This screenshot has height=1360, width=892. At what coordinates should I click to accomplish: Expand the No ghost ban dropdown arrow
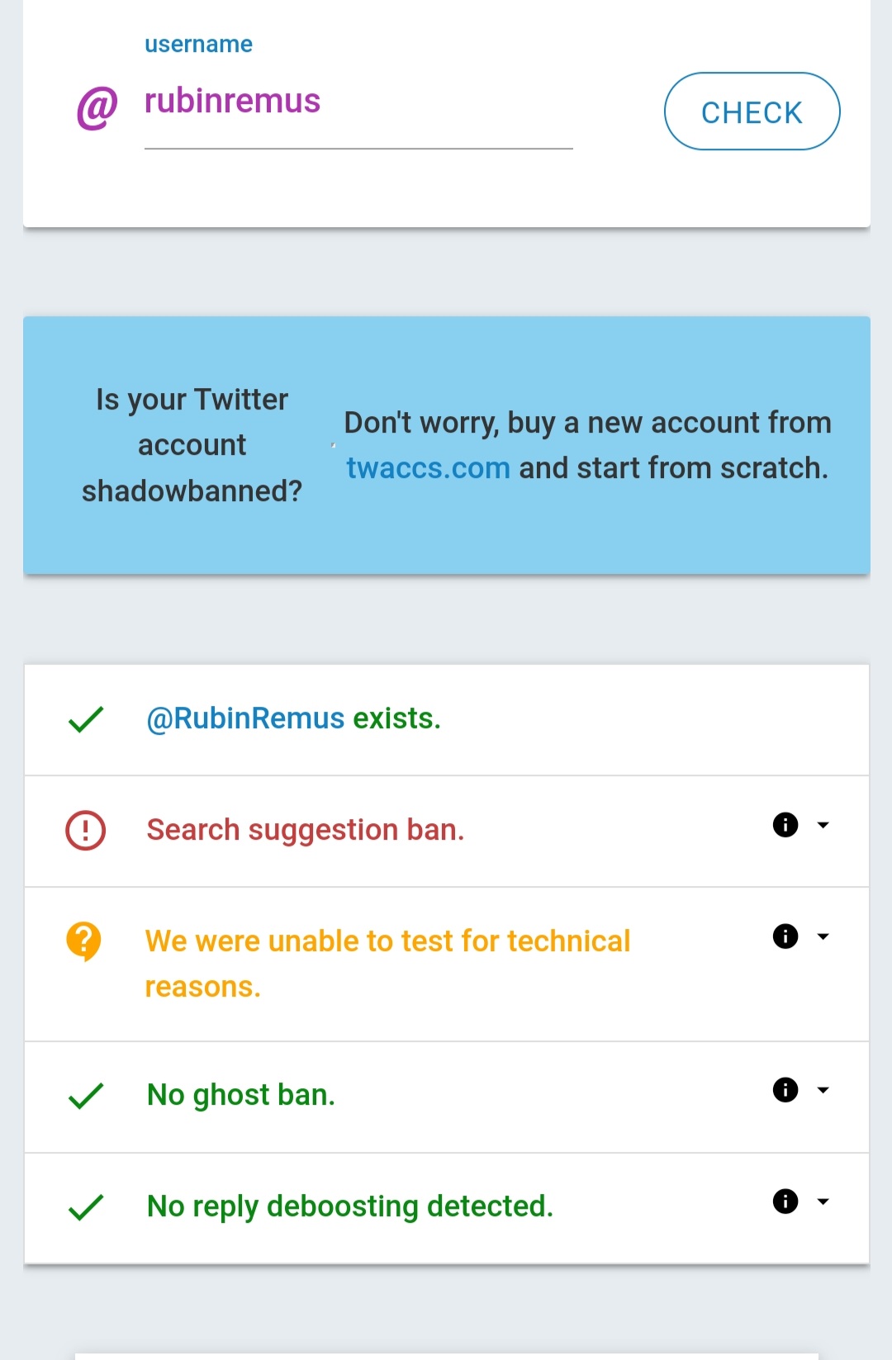point(823,1090)
